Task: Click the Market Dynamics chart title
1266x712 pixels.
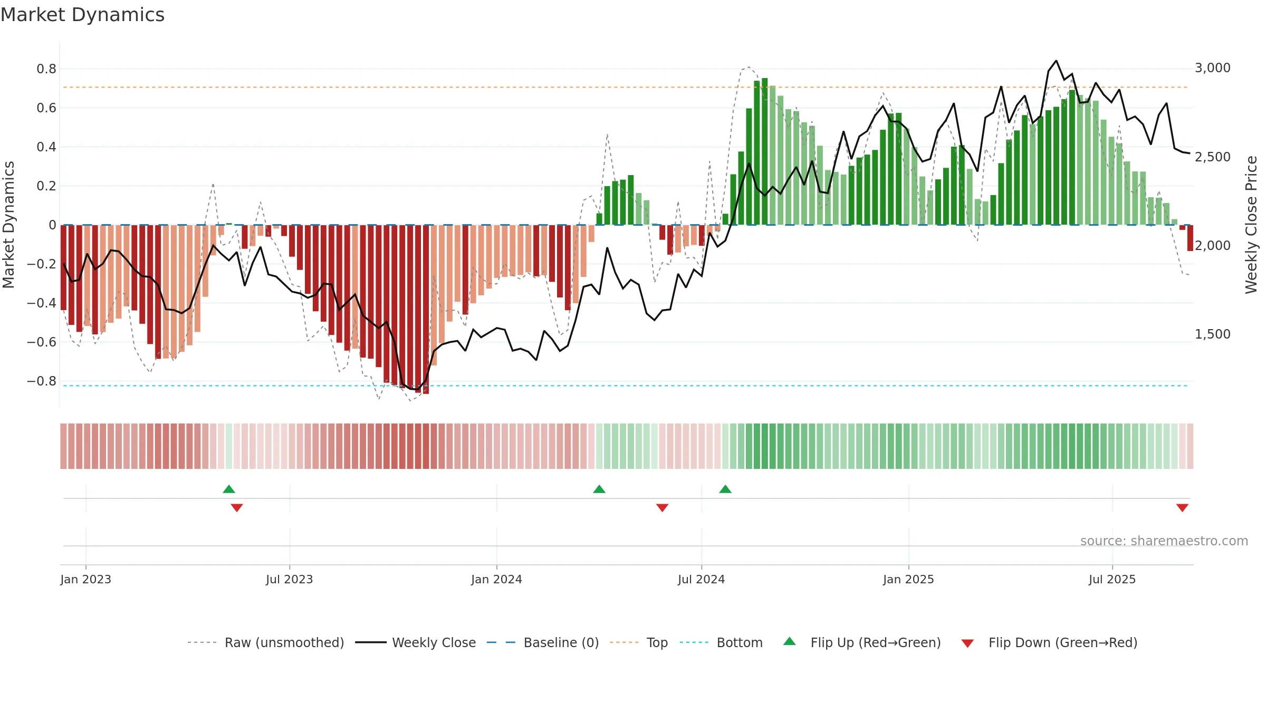Action: [82, 15]
